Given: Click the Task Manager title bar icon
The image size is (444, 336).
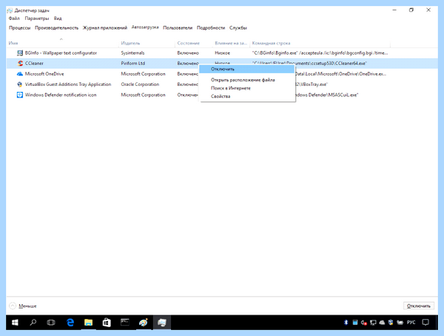Looking at the screenshot, I should point(10,10).
